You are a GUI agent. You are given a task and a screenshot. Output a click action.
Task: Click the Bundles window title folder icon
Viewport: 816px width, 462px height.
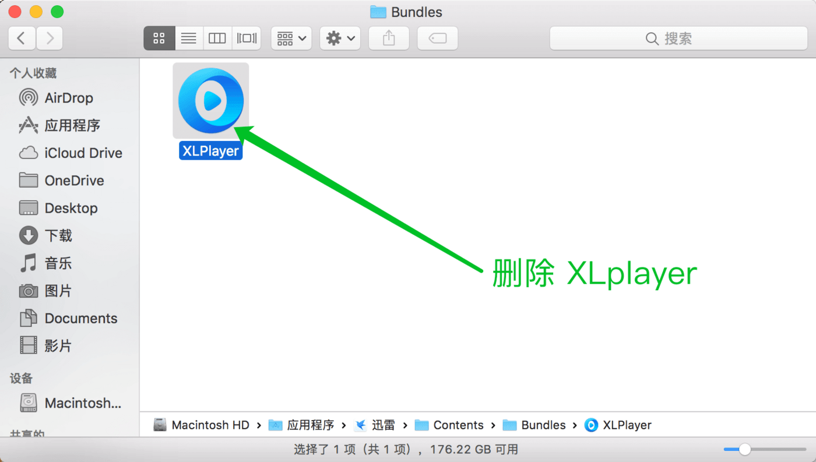(x=378, y=12)
